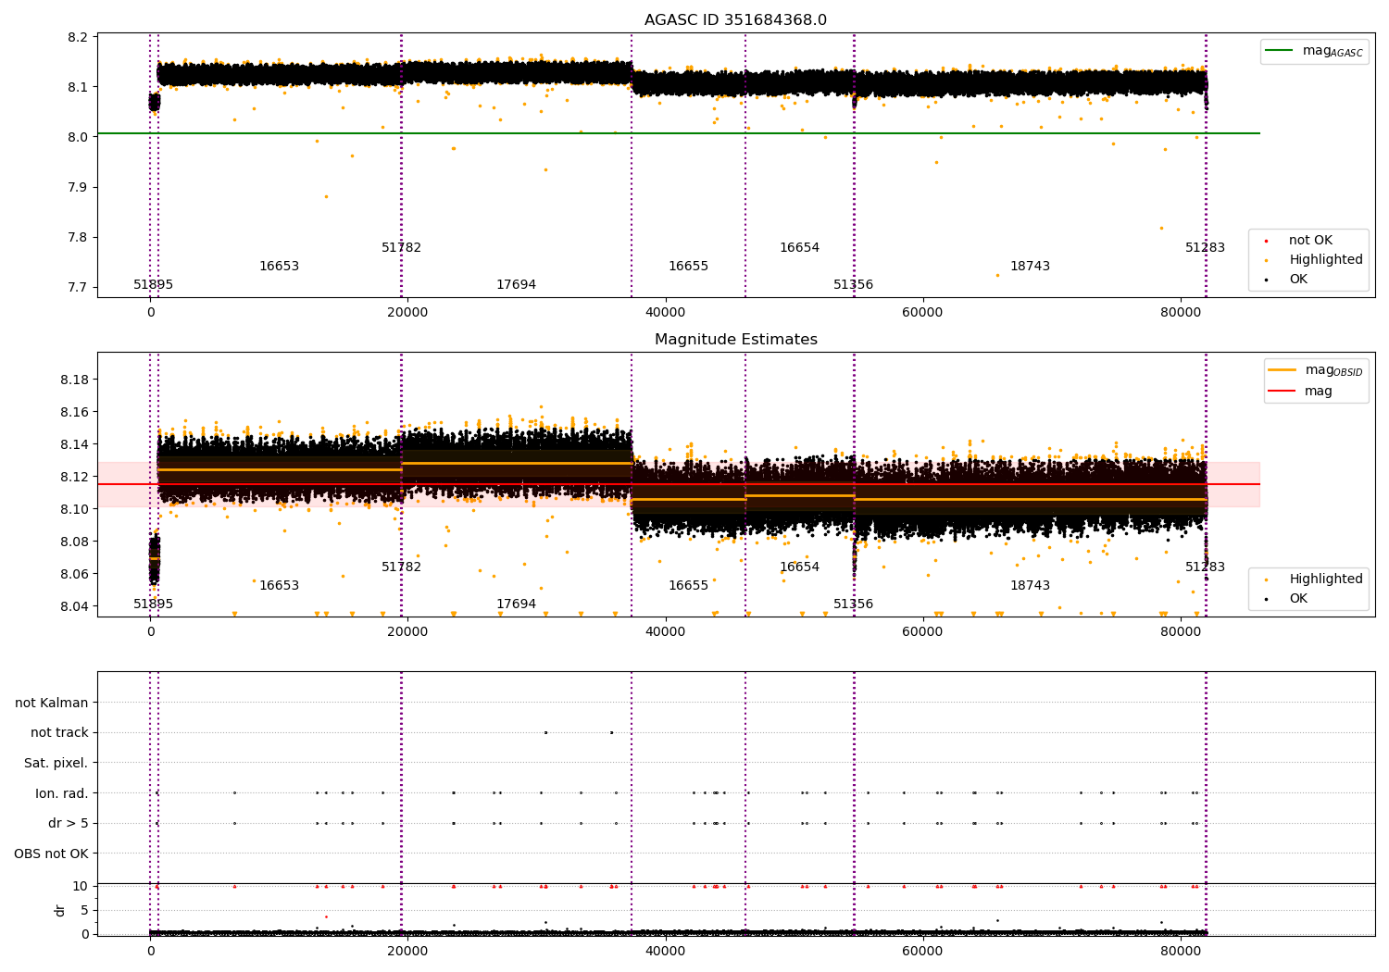Click y-axis tick 8.0 in the top panel
Screen dimensions: 1389x972
(x=78, y=137)
